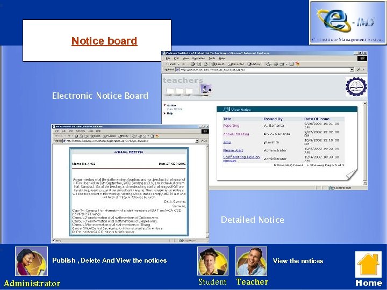Click the Administrator photo icon
The image size is (387, 290).
click(31, 262)
